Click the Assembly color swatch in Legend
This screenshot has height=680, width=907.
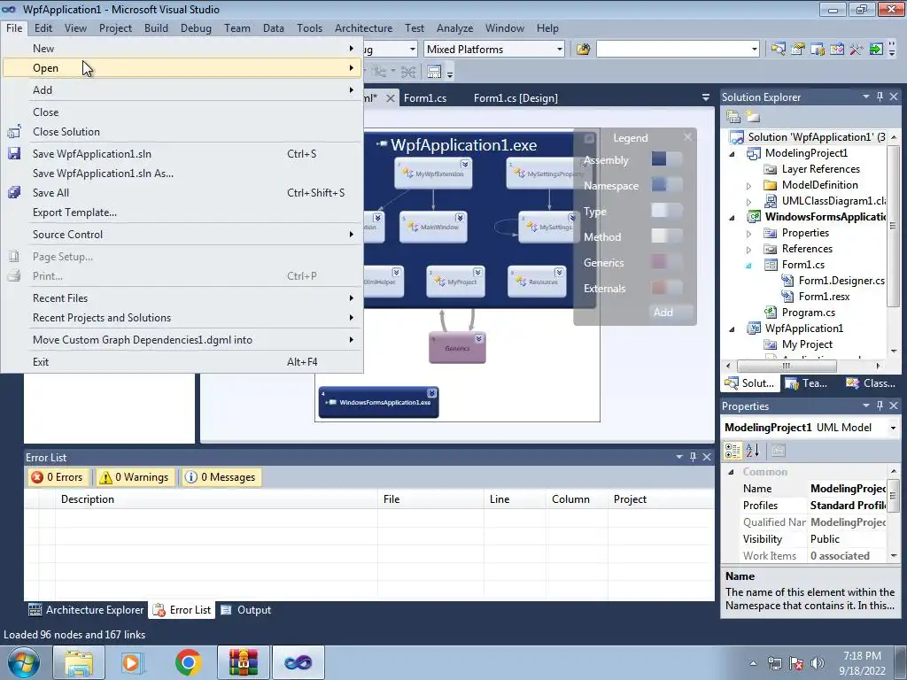pos(666,159)
